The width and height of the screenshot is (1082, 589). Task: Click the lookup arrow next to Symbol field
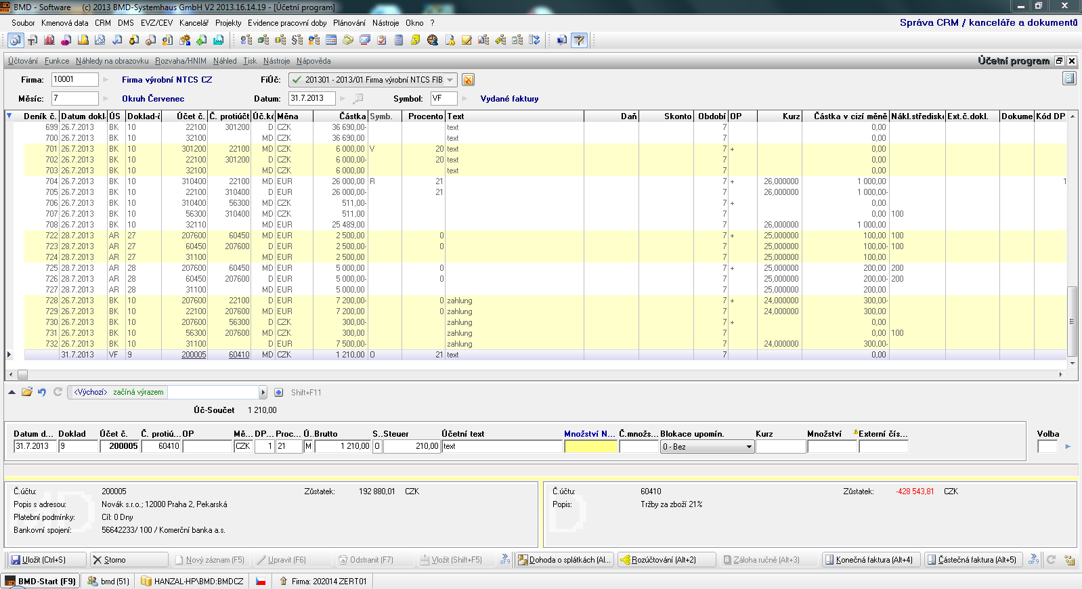click(x=464, y=99)
